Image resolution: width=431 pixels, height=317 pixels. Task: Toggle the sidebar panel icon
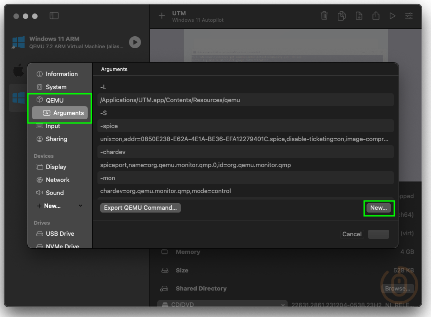(x=54, y=16)
